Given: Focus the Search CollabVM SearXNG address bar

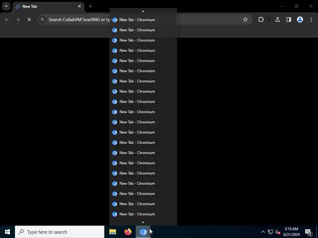Looking at the screenshot, I should 145,20.
